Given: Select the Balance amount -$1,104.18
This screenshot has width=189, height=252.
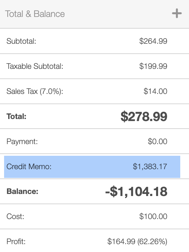Looking at the screenshot, I should coord(136,192).
